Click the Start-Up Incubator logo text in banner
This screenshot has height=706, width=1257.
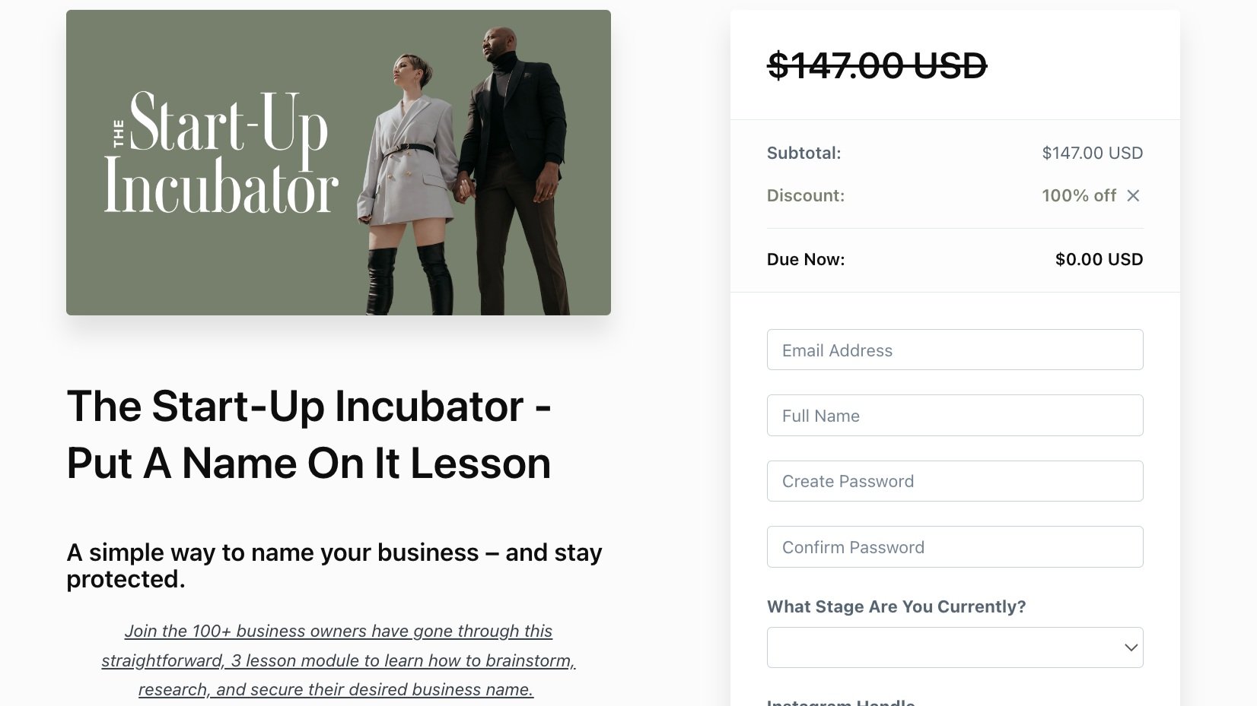[221, 152]
